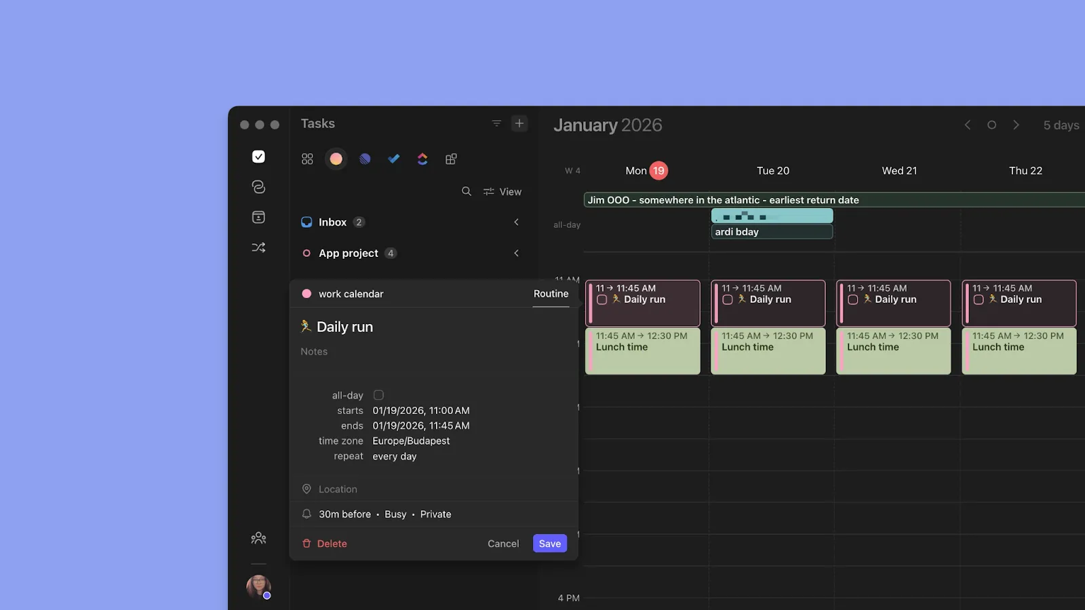Select the ClickUp integration icon
Image resolution: width=1085 pixels, height=610 pixels.
(x=422, y=159)
